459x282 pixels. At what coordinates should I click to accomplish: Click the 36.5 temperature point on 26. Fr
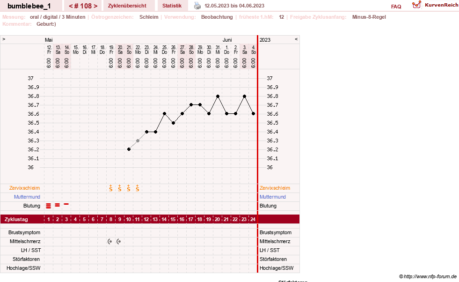pos(173,123)
